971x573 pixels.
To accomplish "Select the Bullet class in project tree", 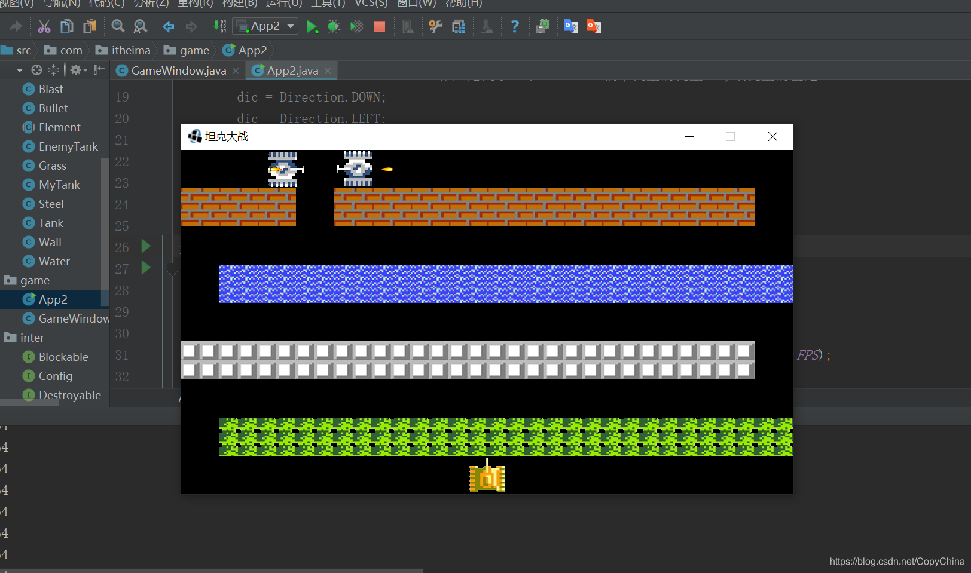I will coord(53,108).
